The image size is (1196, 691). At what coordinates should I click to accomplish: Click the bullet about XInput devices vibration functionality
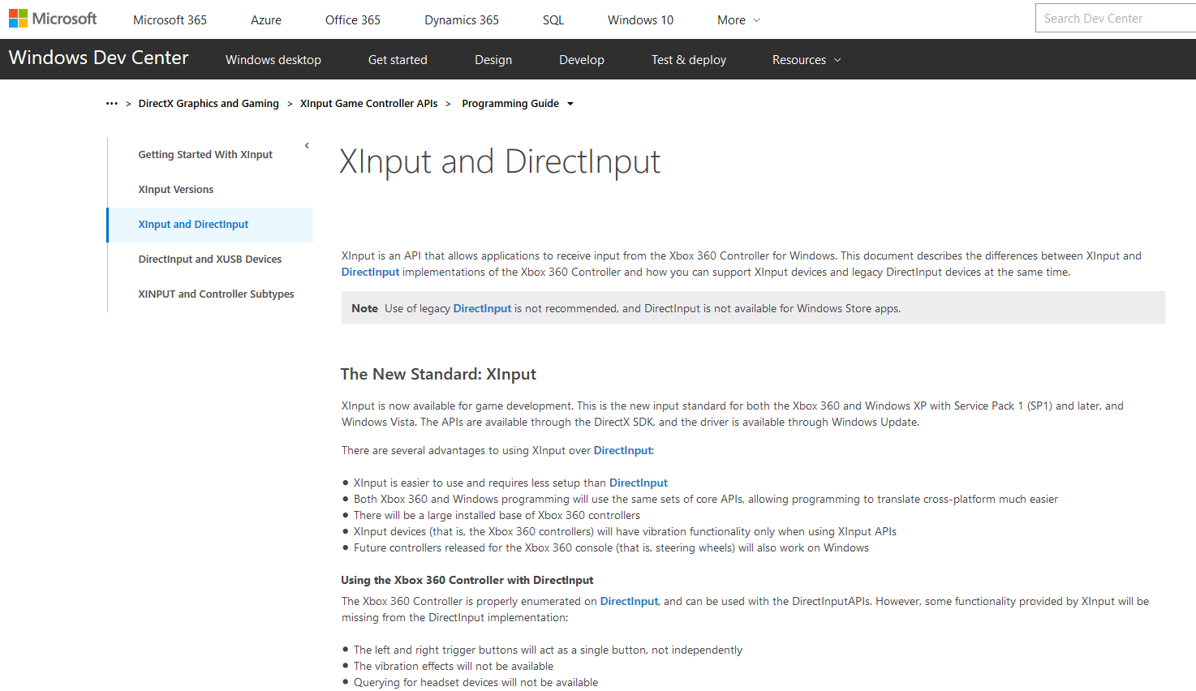[625, 532]
